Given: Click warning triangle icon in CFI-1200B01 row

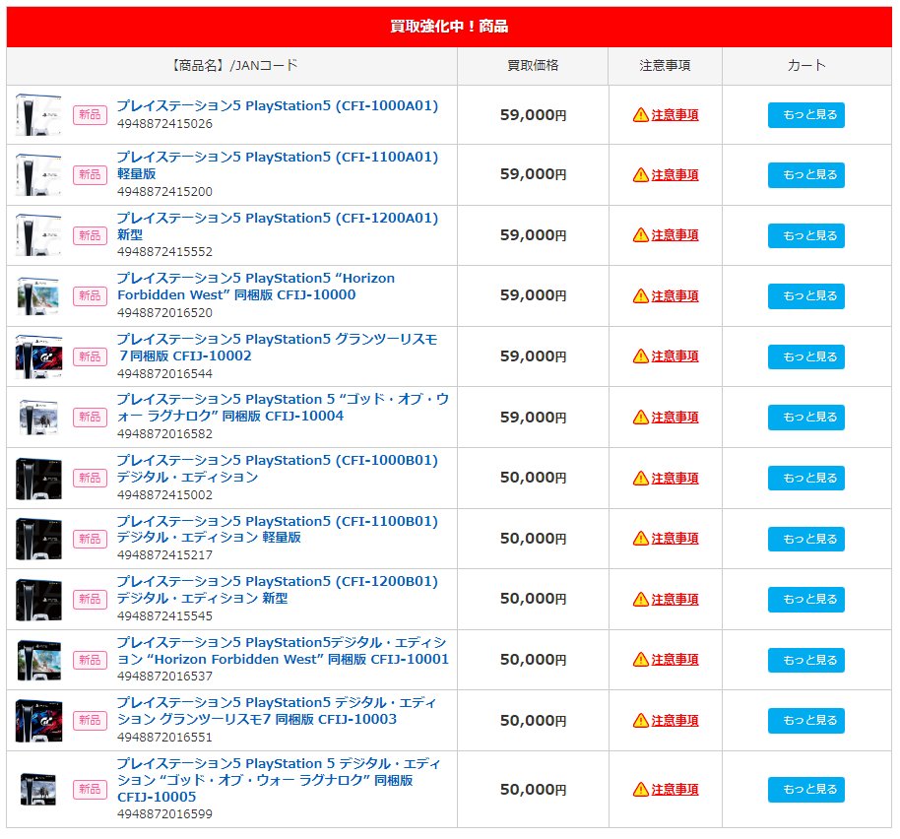Looking at the screenshot, I should point(641,600).
